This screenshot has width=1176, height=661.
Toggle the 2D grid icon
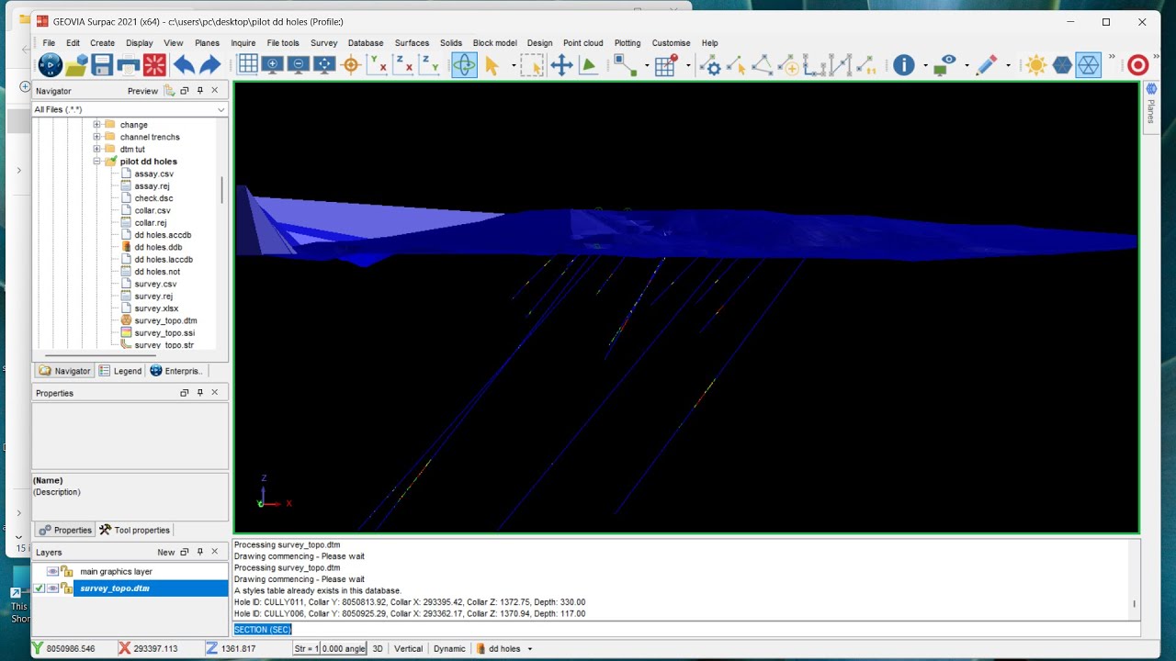[x=248, y=65]
